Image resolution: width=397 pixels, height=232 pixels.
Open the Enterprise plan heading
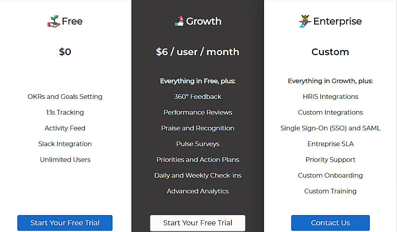(338, 21)
